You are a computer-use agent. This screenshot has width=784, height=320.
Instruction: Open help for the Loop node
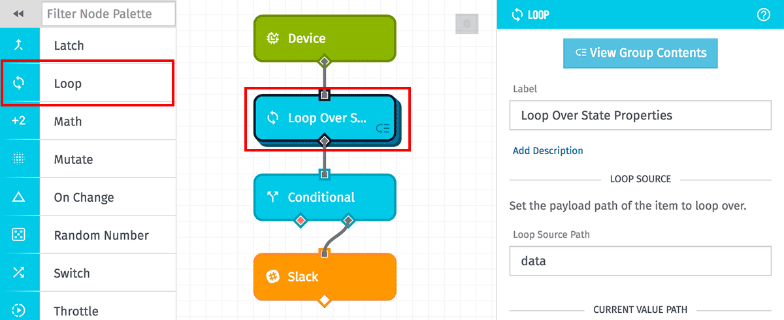764,14
